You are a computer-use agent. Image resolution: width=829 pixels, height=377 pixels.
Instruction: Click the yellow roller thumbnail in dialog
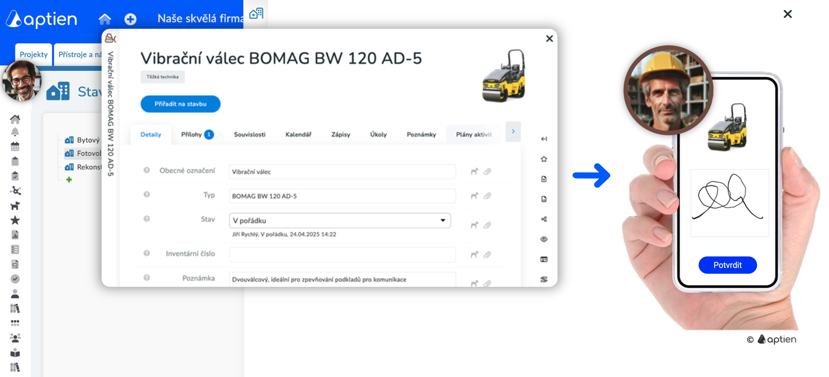[x=504, y=76]
